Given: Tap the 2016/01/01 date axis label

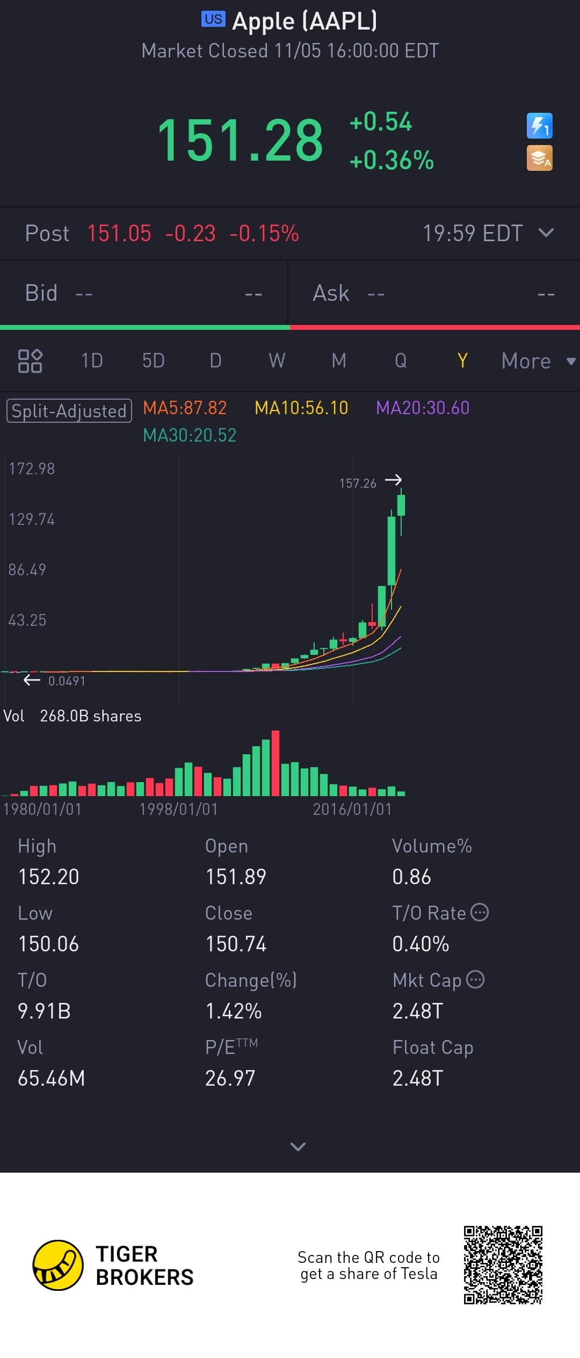Looking at the screenshot, I should (353, 809).
